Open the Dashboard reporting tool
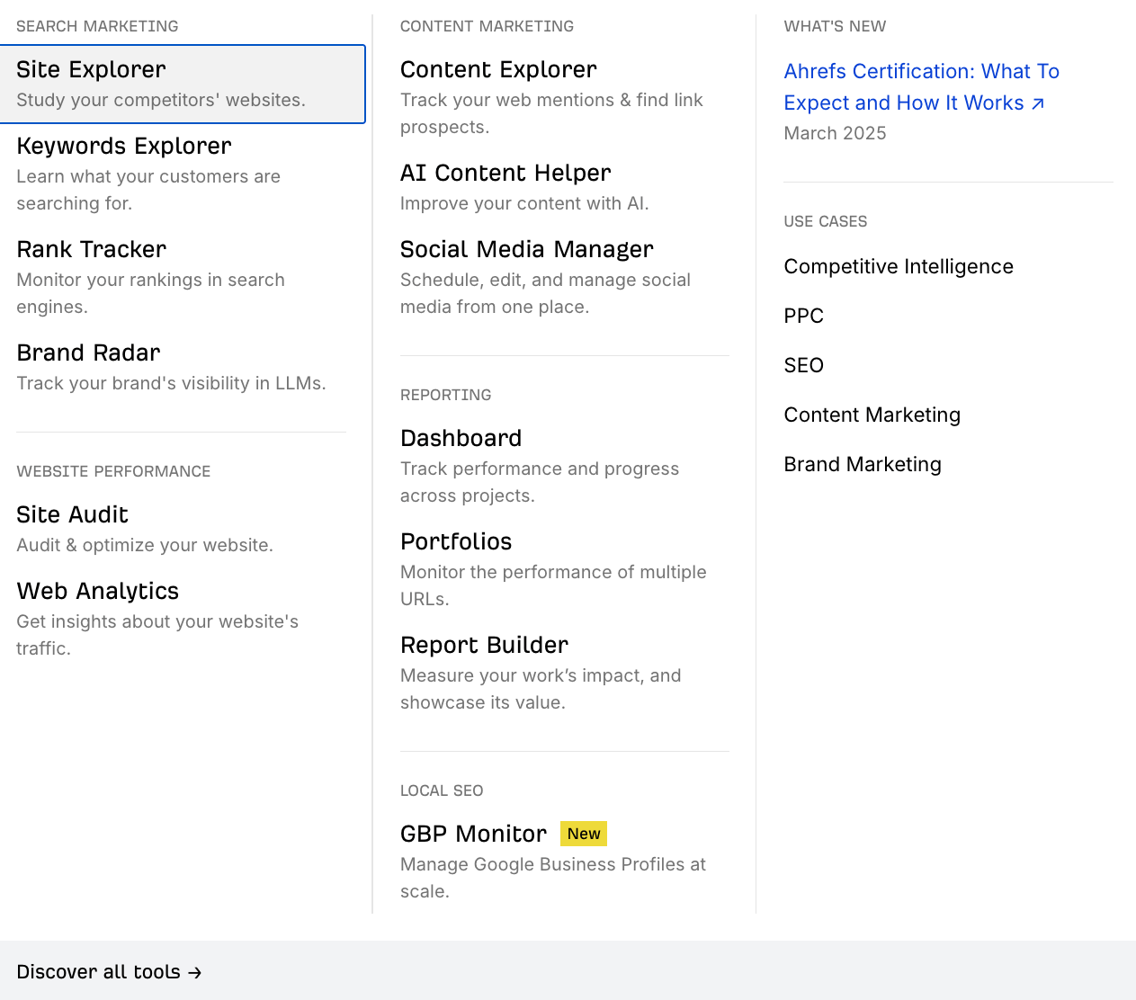 coord(461,438)
